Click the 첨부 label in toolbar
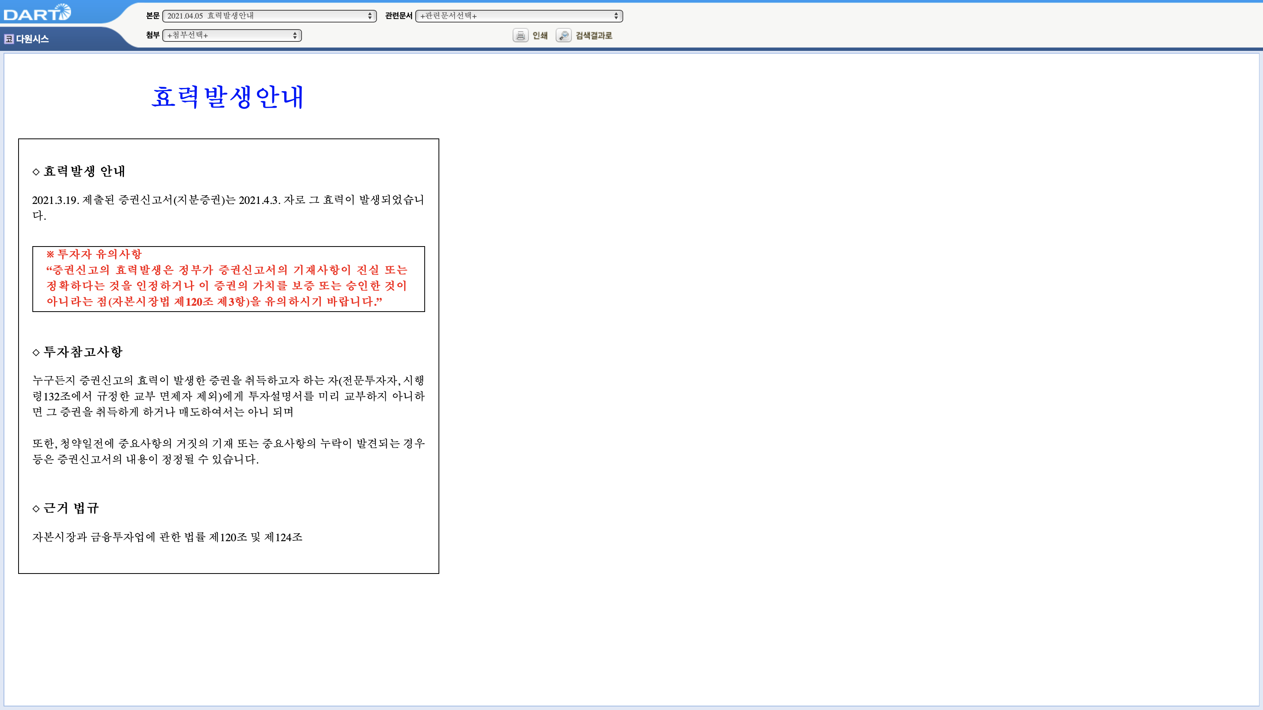The image size is (1263, 710). point(152,35)
